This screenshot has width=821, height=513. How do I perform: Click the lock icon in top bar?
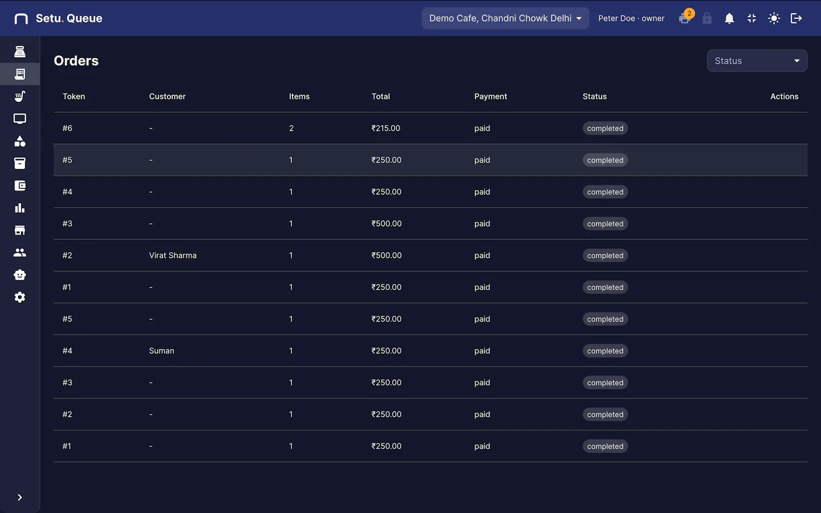[707, 18]
